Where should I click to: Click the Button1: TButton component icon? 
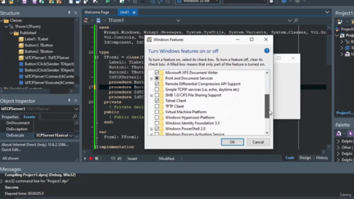pyautogui.click(x=21, y=45)
